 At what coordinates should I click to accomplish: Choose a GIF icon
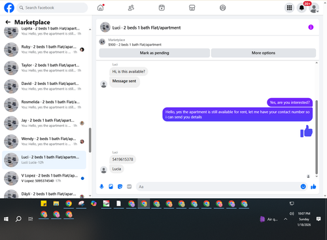click(x=129, y=186)
